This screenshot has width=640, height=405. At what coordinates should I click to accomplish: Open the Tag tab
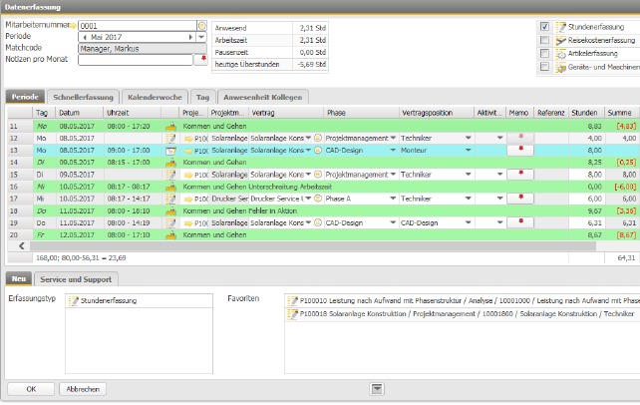coord(202,97)
